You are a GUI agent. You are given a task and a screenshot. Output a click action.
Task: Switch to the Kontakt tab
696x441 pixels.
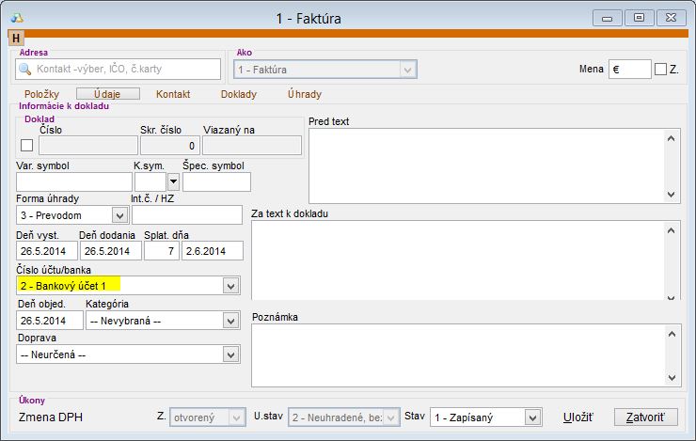point(173,94)
